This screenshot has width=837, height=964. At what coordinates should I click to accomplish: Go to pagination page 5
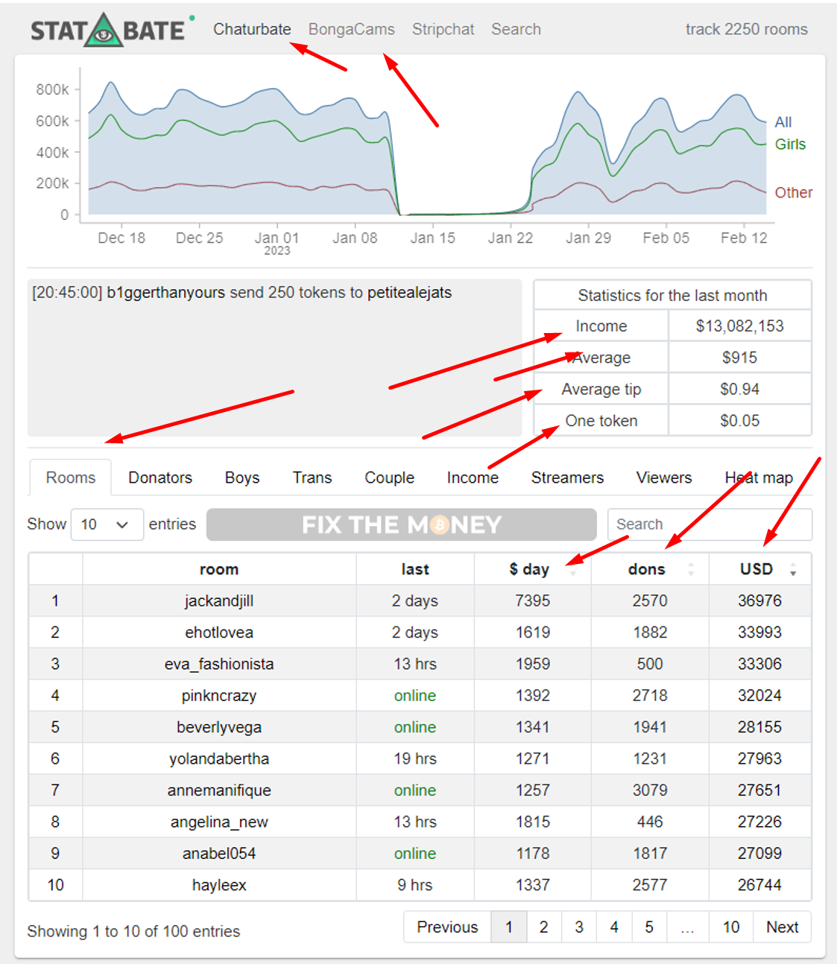[649, 927]
